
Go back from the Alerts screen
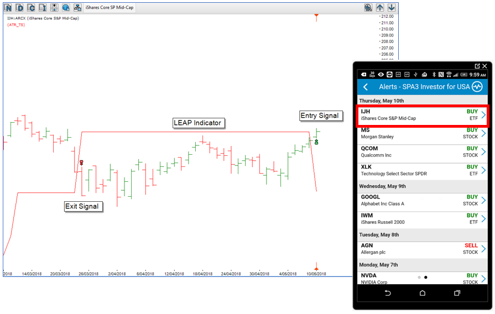click(x=366, y=87)
